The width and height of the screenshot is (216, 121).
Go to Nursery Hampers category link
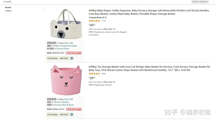[61, 102]
